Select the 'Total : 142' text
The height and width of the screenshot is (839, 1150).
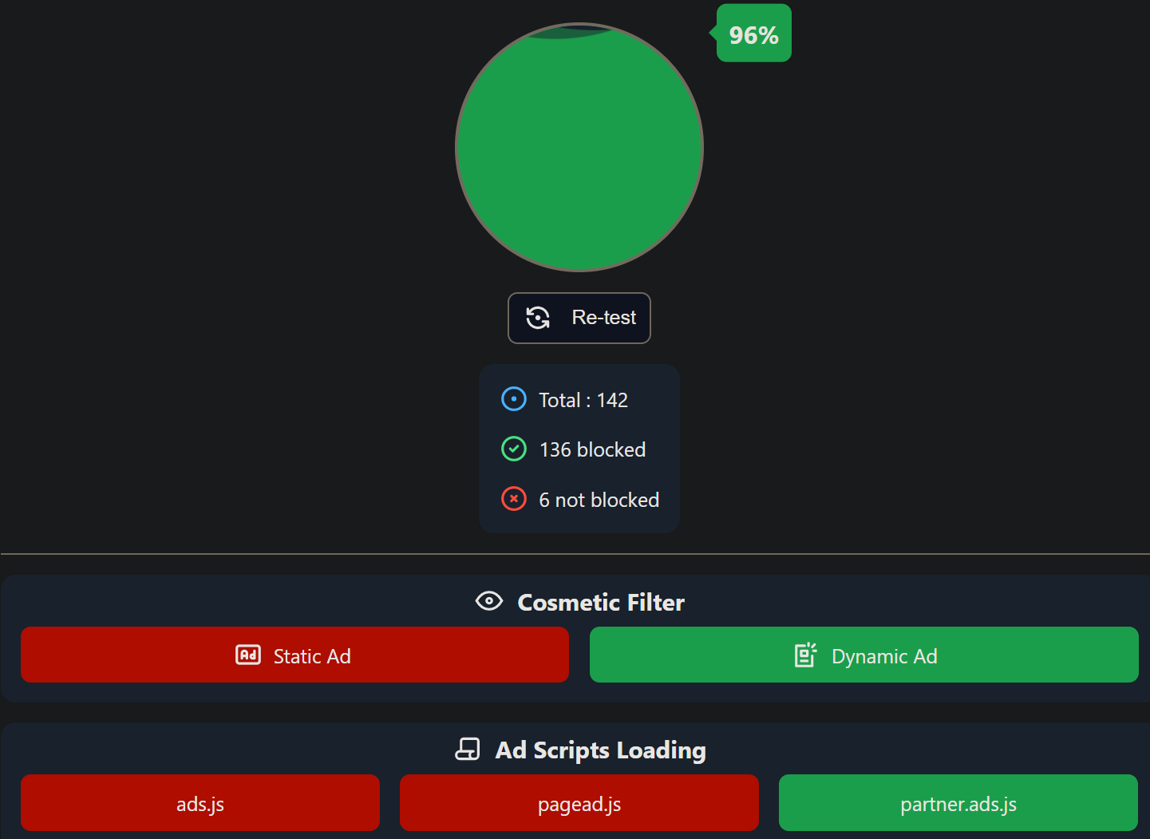coord(583,400)
